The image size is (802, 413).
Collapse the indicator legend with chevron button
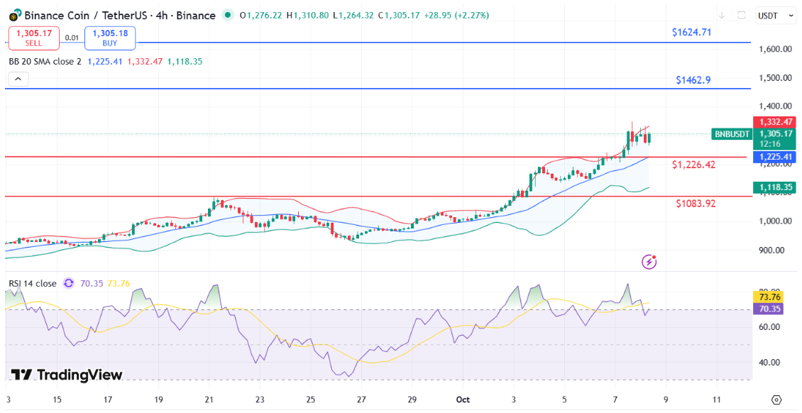tap(18, 79)
